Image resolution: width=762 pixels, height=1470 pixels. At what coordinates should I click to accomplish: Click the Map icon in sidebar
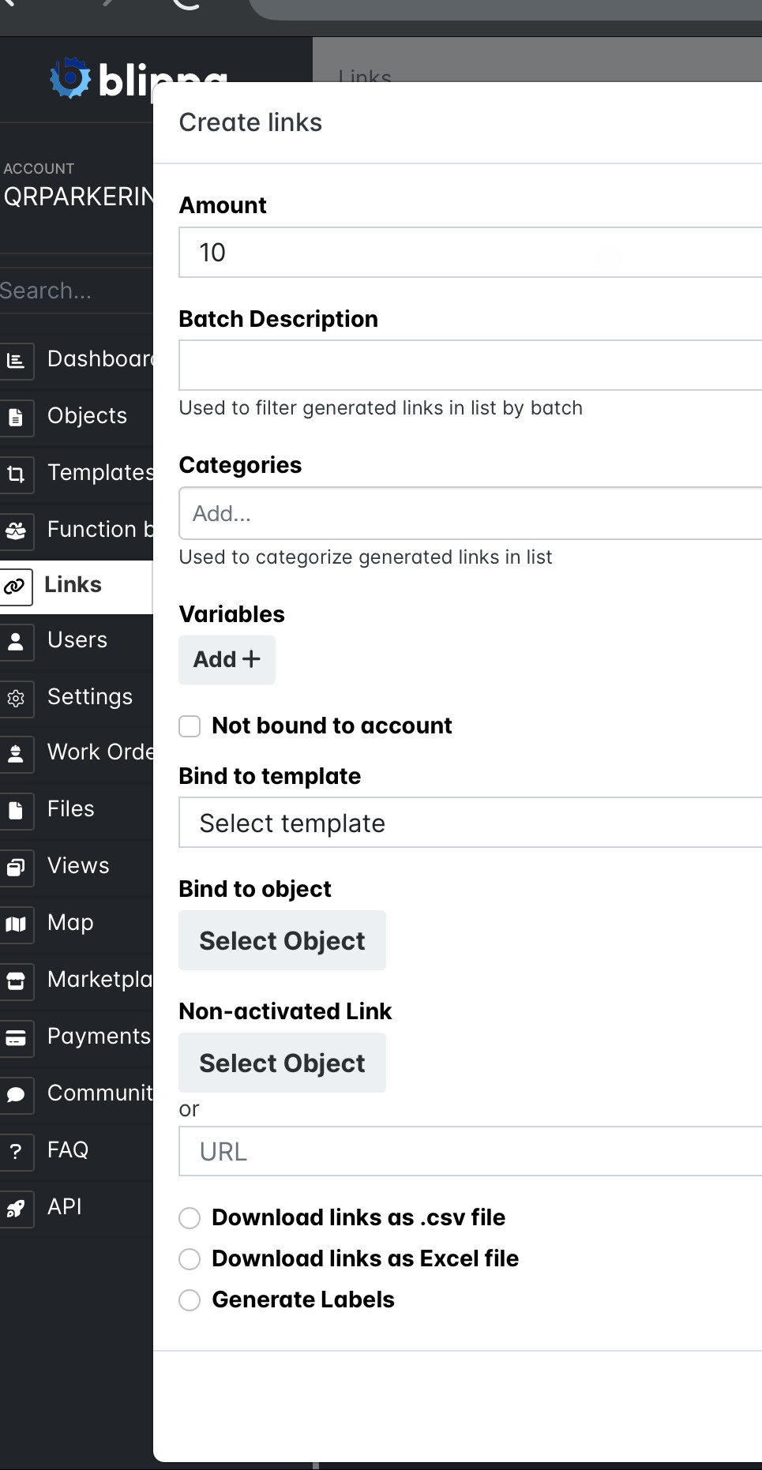[16, 924]
